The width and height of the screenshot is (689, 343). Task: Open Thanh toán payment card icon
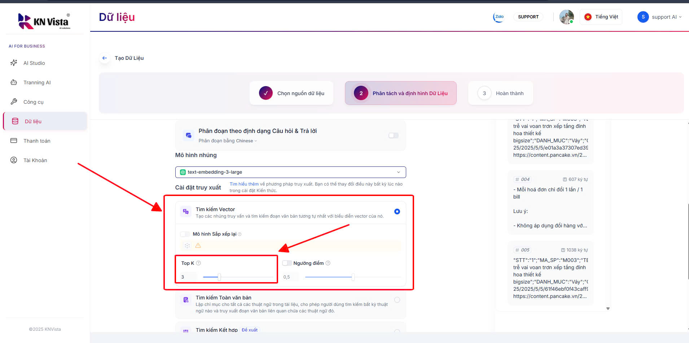[x=13, y=141]
